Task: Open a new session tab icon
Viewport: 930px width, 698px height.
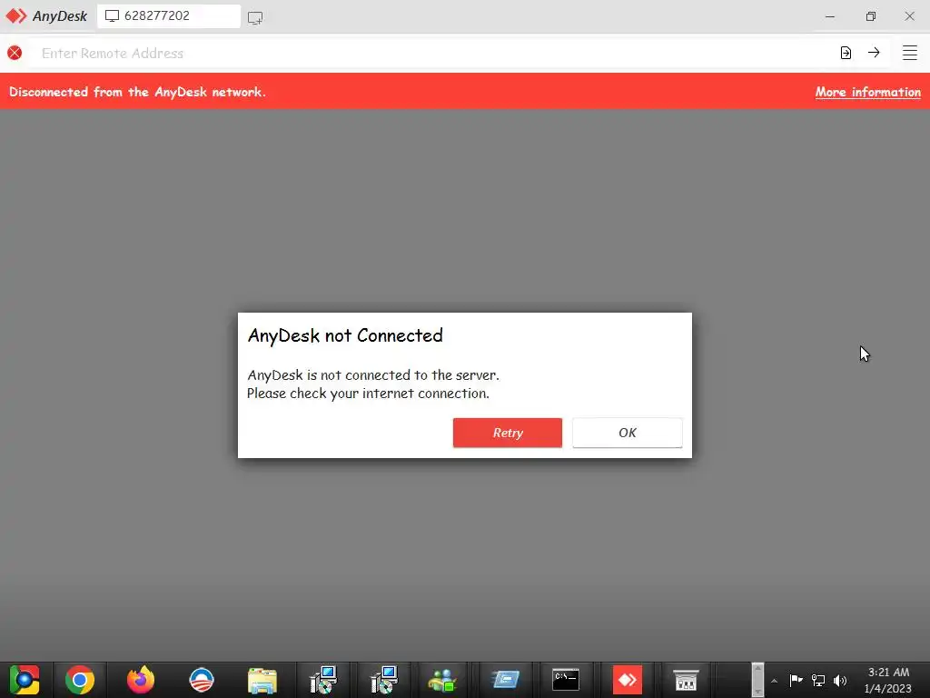Action: pyautogui.click(x=255, y=18)
